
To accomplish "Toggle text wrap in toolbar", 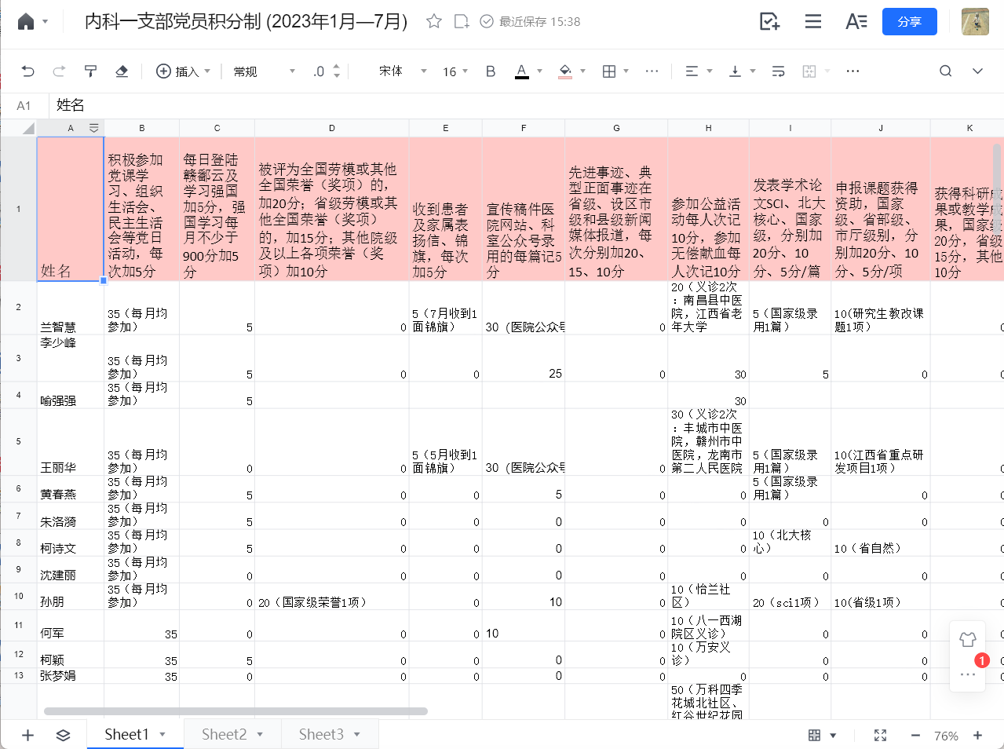I will pyautogui.click(x=778, y=71).
